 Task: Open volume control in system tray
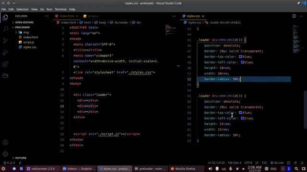click(210, 169)
